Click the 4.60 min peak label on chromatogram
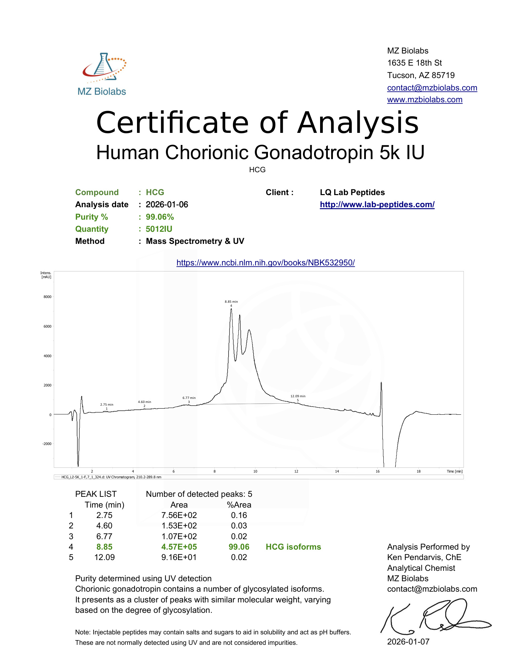This screenshot has width=515, height=666. click(144, 402)
